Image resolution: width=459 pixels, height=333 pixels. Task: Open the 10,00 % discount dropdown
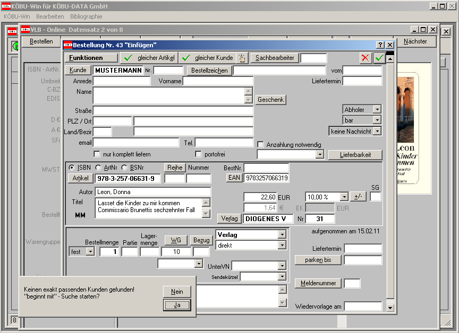(344, 197)
